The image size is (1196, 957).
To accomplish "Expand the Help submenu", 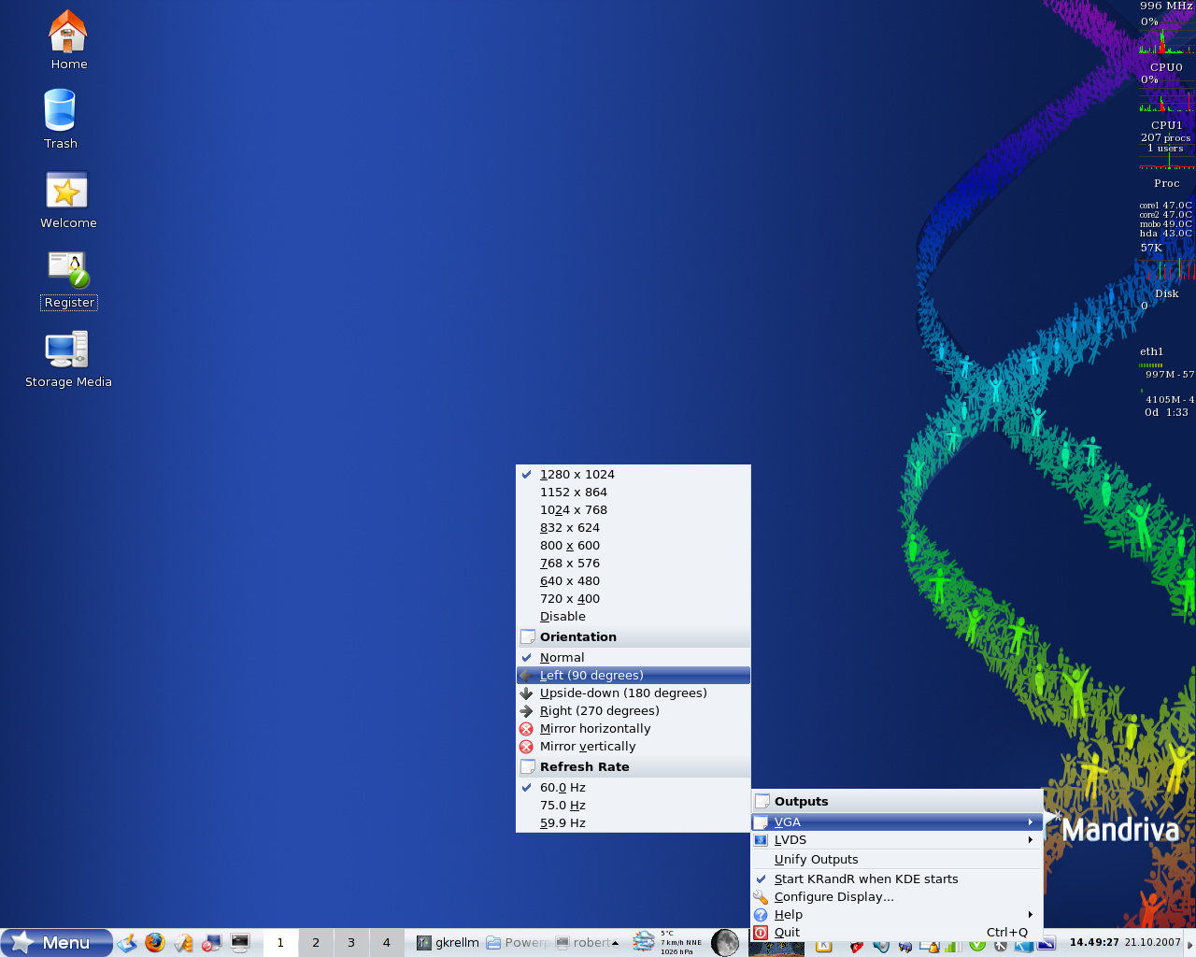I will [897, 915].
